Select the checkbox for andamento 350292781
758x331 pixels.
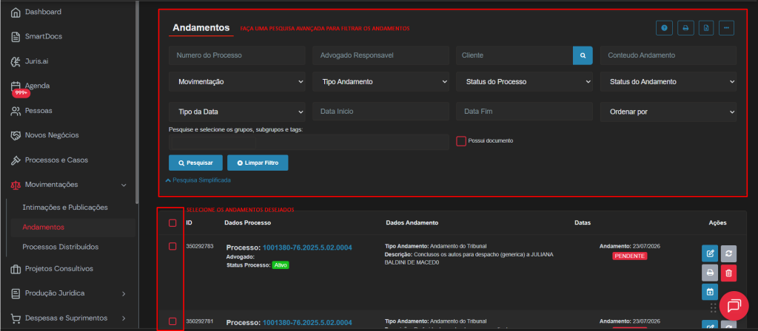pyautogui.click(x=172, y=321)
